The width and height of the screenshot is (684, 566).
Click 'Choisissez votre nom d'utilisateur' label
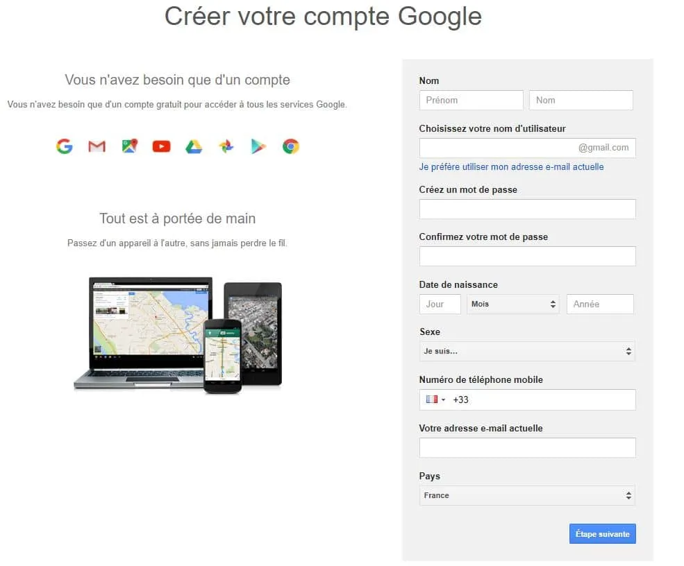(492, 128)
